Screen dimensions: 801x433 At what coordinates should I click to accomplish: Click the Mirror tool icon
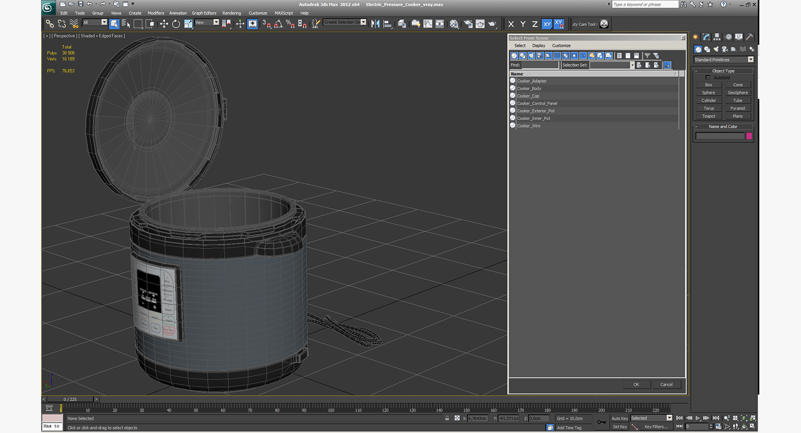coord(375,24)
